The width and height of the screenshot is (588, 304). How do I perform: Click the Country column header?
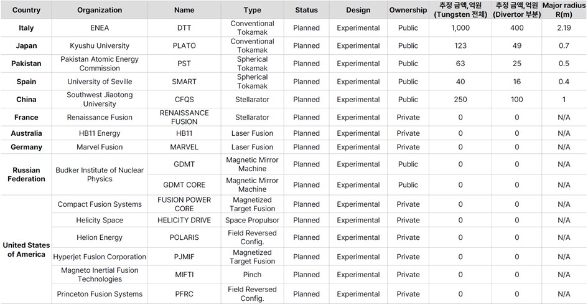[x=26, y=10]
